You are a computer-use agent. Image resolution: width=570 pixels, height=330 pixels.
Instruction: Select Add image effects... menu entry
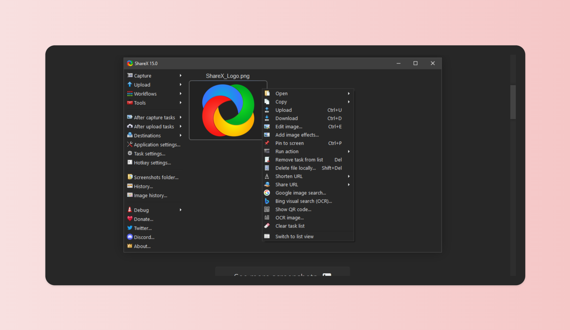pyautogui.click(x=308, y=135)
